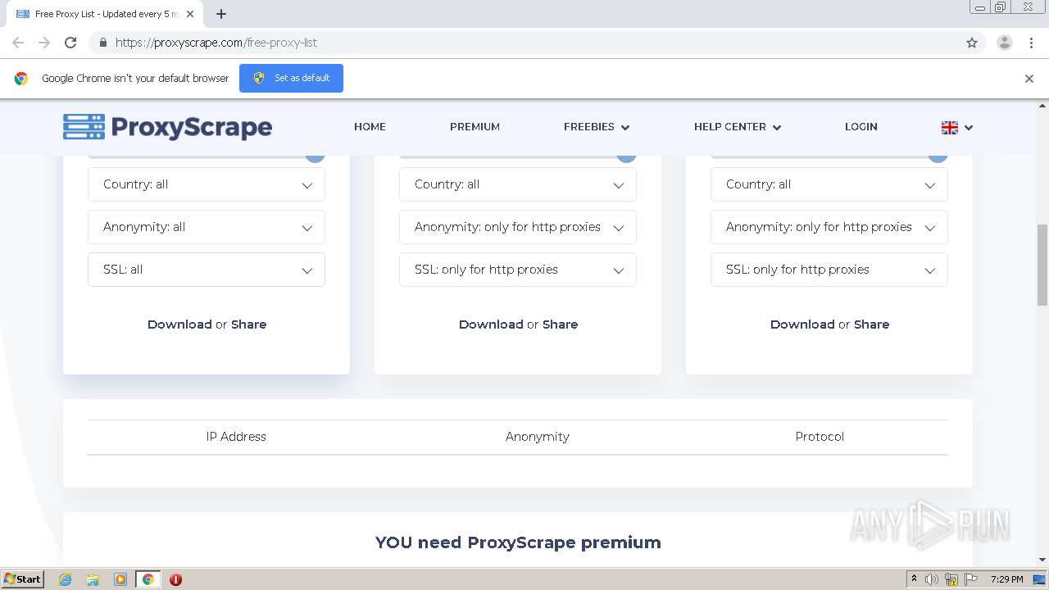Open first card's Country: all dropdown

click(x=207, y=184)
